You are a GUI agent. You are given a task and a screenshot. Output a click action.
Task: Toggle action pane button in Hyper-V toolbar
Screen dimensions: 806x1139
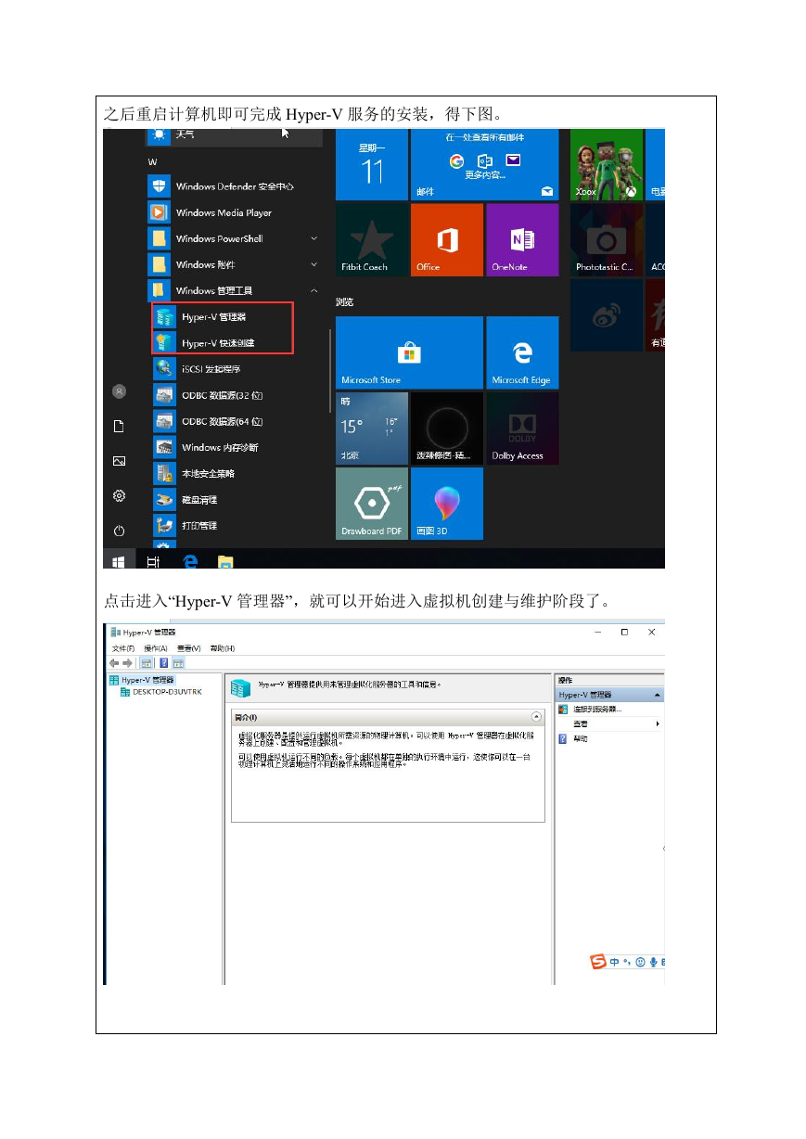pyautogui.click(x=178, y=663)
